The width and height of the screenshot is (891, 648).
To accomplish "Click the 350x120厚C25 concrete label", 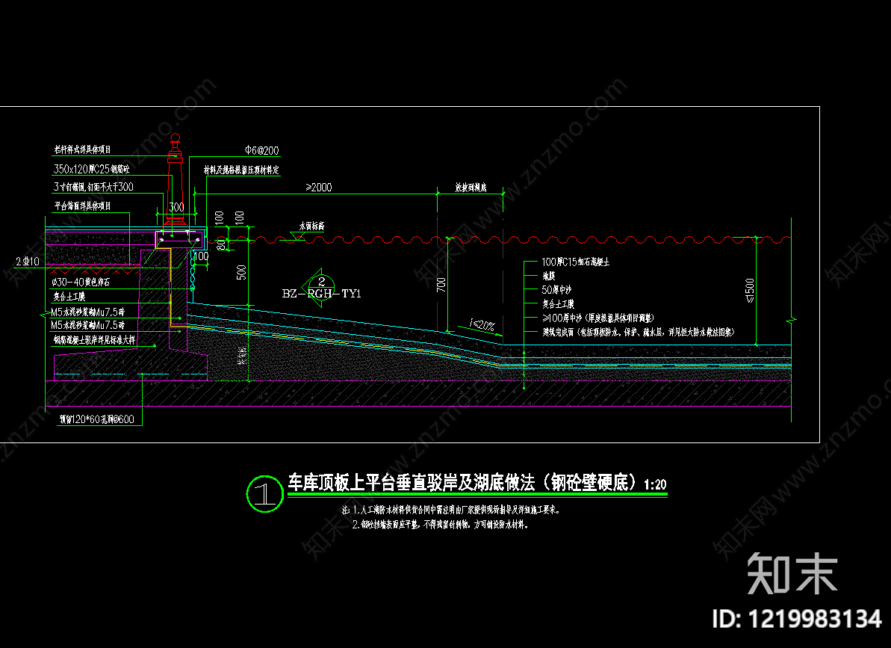I will [x=91, y=169].
